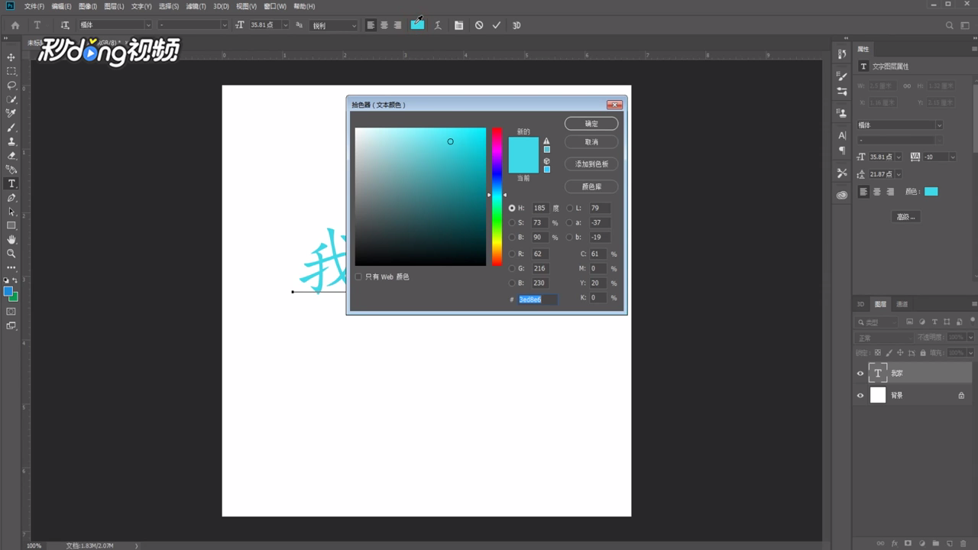Delete layer trash icon

[963, 543]
